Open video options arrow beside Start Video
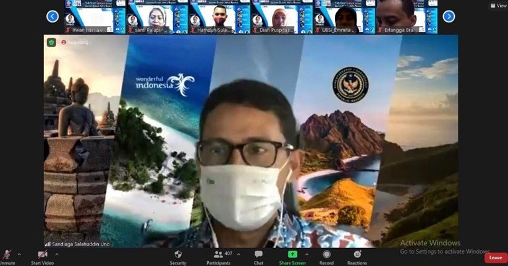The width and height of the screenshot is (508, 266). click(57, 254)
